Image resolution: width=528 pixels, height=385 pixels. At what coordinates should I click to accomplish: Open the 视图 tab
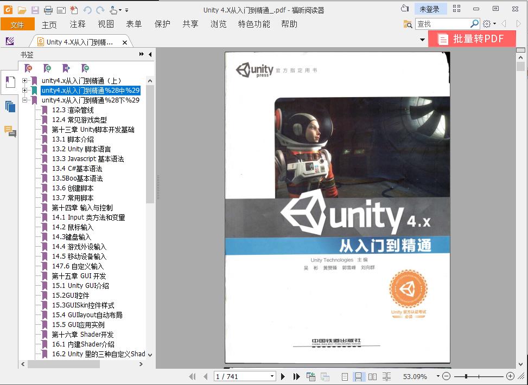[x=106, y=24]
